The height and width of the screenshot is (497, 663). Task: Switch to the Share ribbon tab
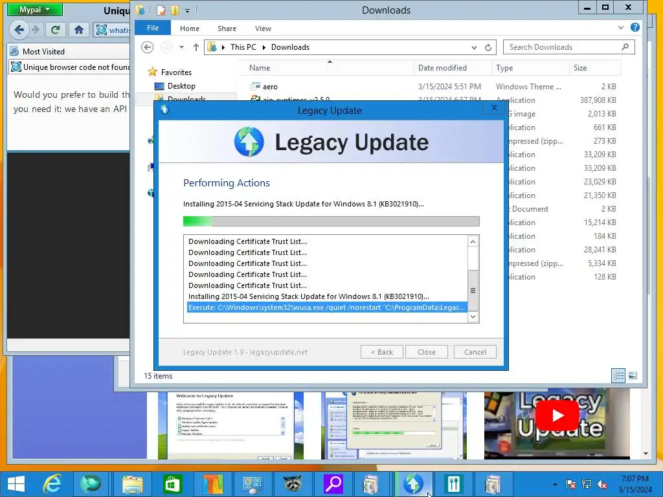point(227,28)
